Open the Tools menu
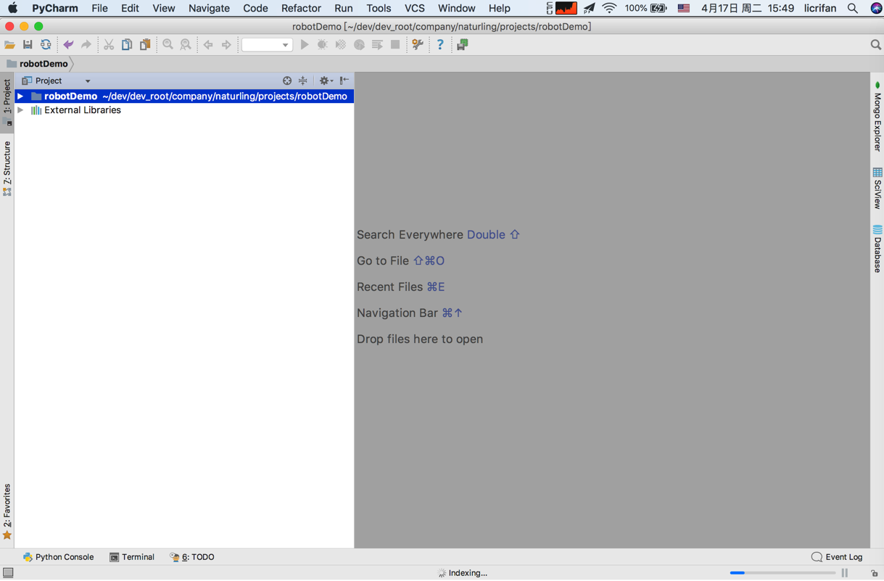The width and height of the screenshot is (884, 581). tap(379, 8)
